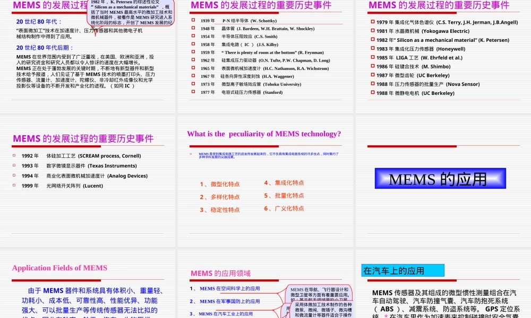Select the 'MEMS 的应用领域' slide thumbnail

click(265, 284)
